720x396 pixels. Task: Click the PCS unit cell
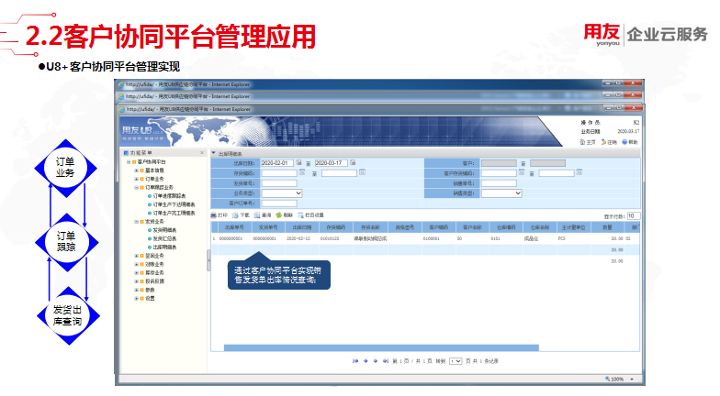[x=562, y=238]
